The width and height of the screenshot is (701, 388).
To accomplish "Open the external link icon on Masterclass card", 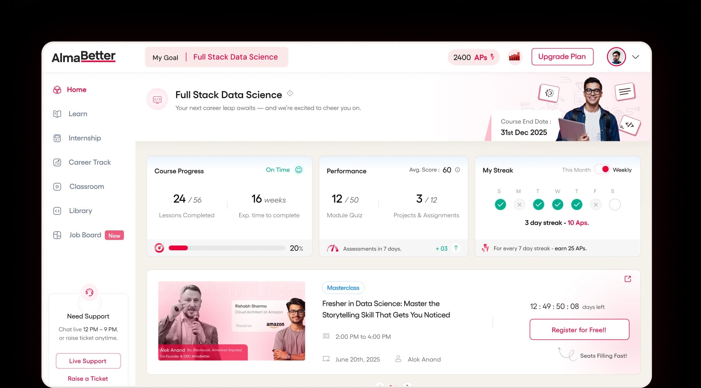I will (x=628, y=279).
